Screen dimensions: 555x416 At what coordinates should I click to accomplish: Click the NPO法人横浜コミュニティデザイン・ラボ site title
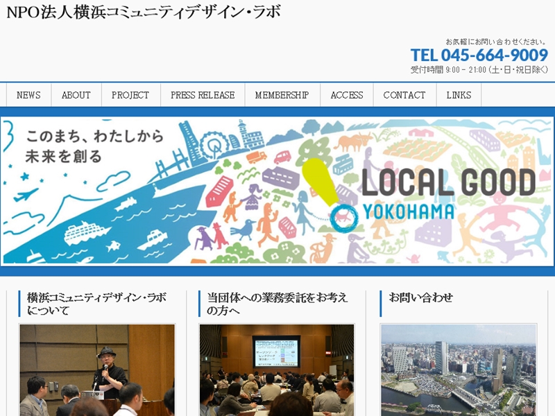144,12
